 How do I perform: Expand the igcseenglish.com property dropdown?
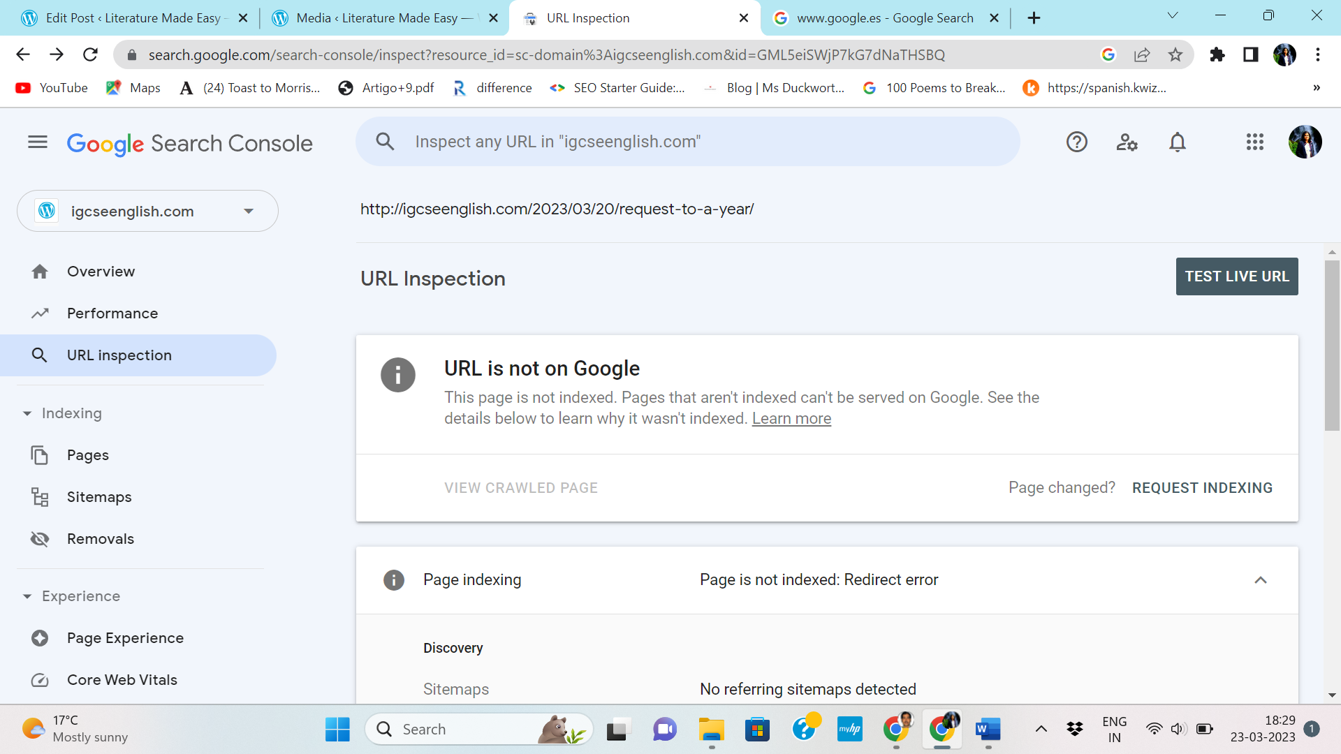coord(248,211)
